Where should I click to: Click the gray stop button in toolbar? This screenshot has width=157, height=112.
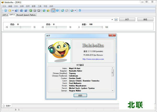(39, 10)
